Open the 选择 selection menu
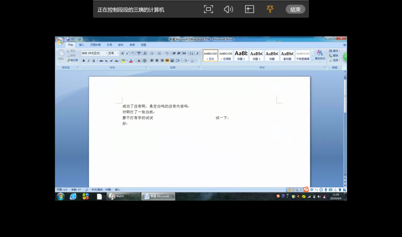This screenshot has width=402, height=237. [335, 60]
